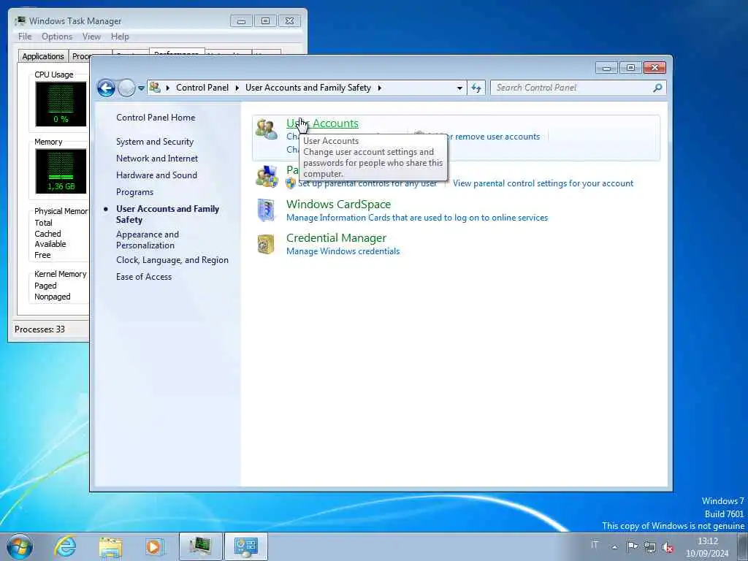The height and width of the screenshot is (561, 748).
Task: Click the Refresh button beside the address bar
Action: pyautogui.click(x=476, y=88)
